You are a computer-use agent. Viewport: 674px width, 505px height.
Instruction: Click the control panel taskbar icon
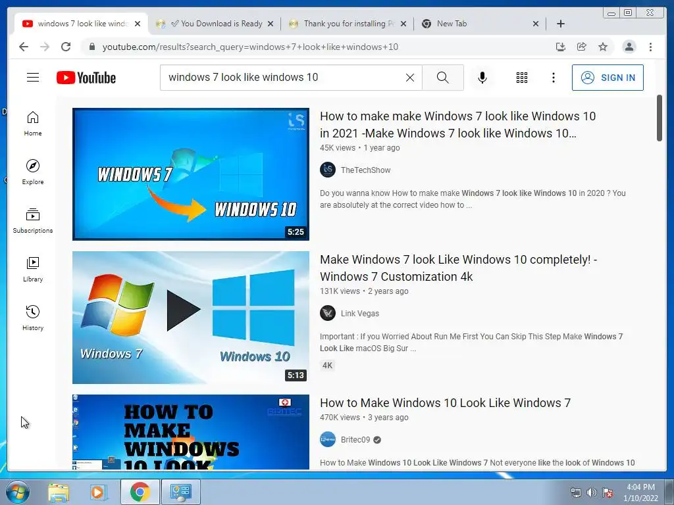[x=180, y=492]
